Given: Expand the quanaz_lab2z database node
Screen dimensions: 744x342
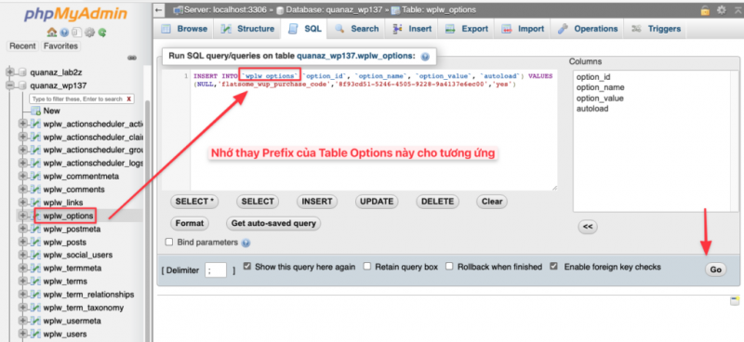Looking at the screenshot, I should (9, 72).
